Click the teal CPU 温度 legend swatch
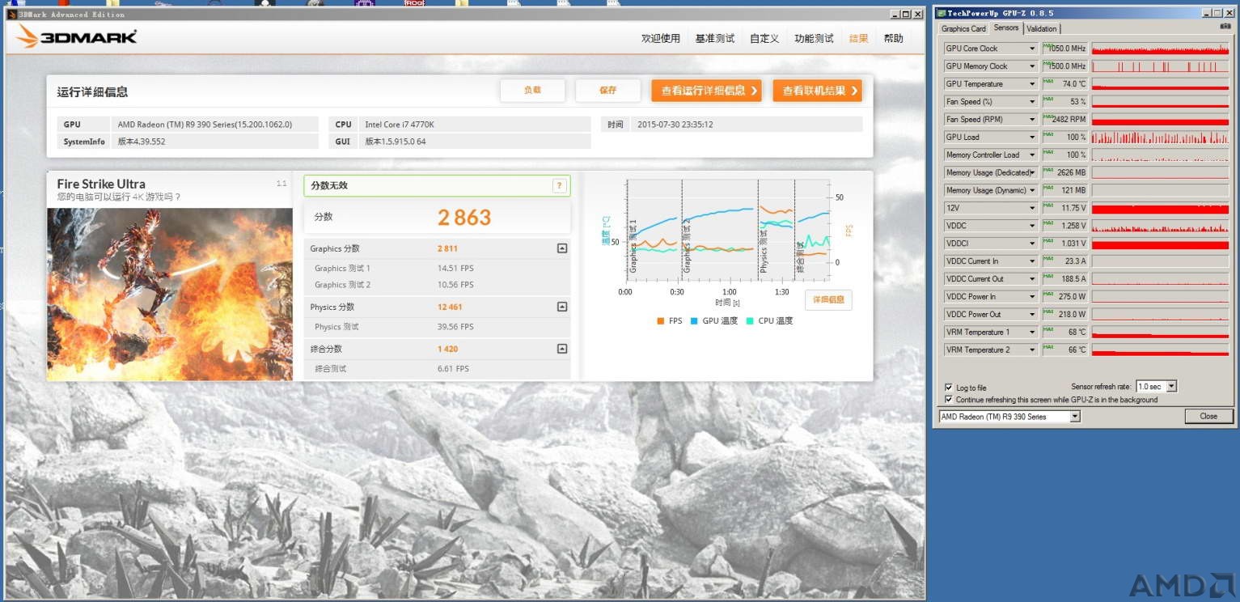The image size is (1240, 602). point(750,321)
